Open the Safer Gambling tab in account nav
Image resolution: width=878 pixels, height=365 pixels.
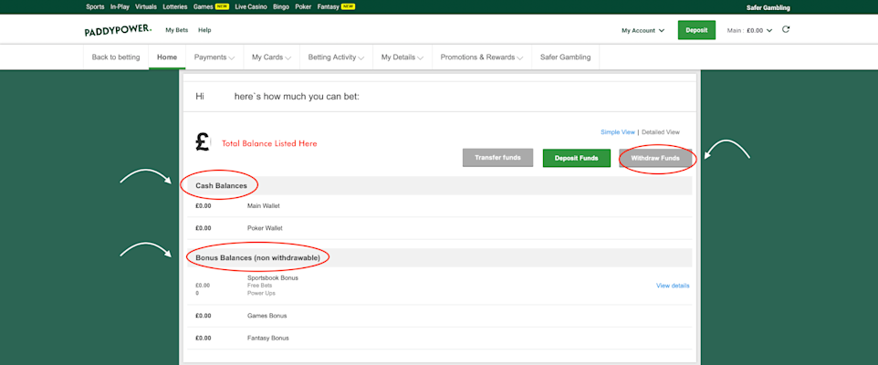tap(565, 57)
